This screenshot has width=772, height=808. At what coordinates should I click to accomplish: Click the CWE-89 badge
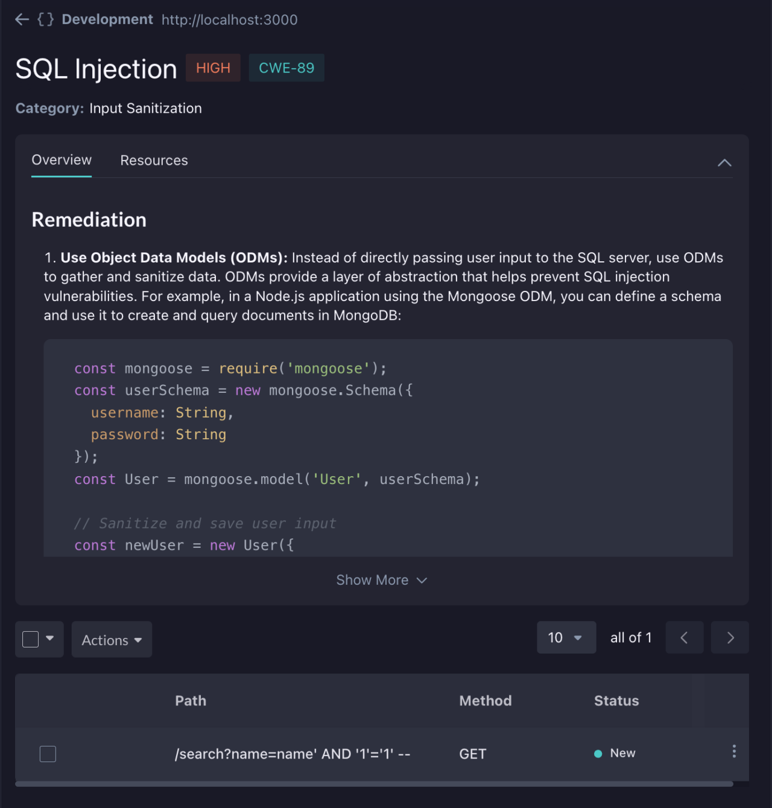coord(286,68)
